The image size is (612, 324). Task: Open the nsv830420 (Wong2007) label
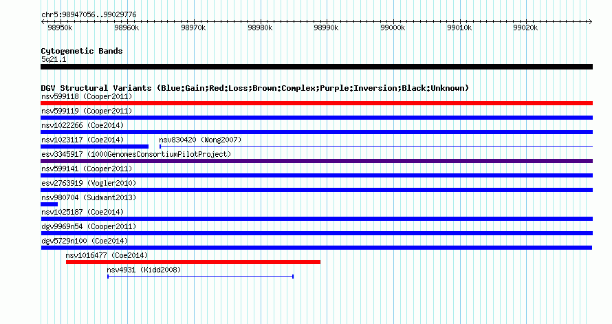(x=200, y=140)
